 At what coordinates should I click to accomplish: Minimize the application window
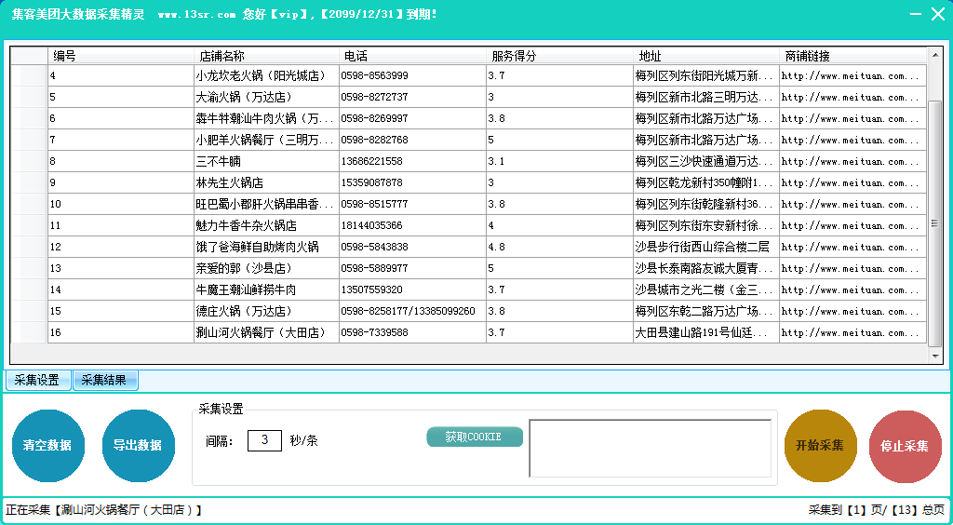click(x=915, y=14)
